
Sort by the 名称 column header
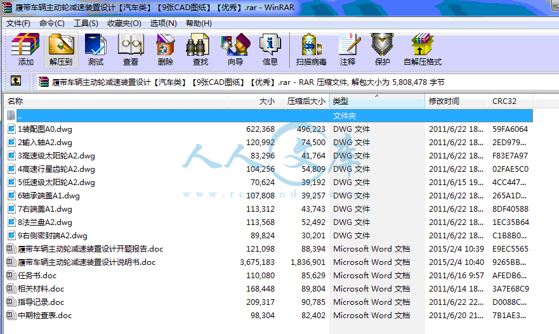coord(115,101)
